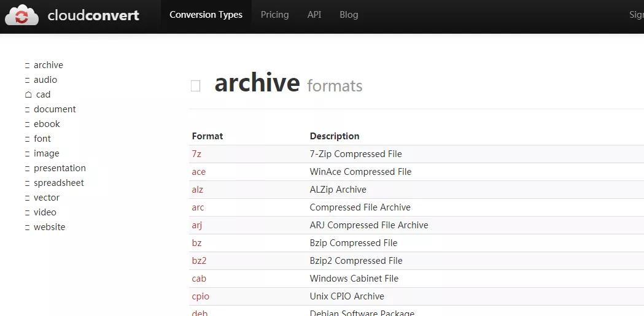This screenshot has height=316, width=644.
Task: Click the cab format link
Action: (x=199, y=279)
